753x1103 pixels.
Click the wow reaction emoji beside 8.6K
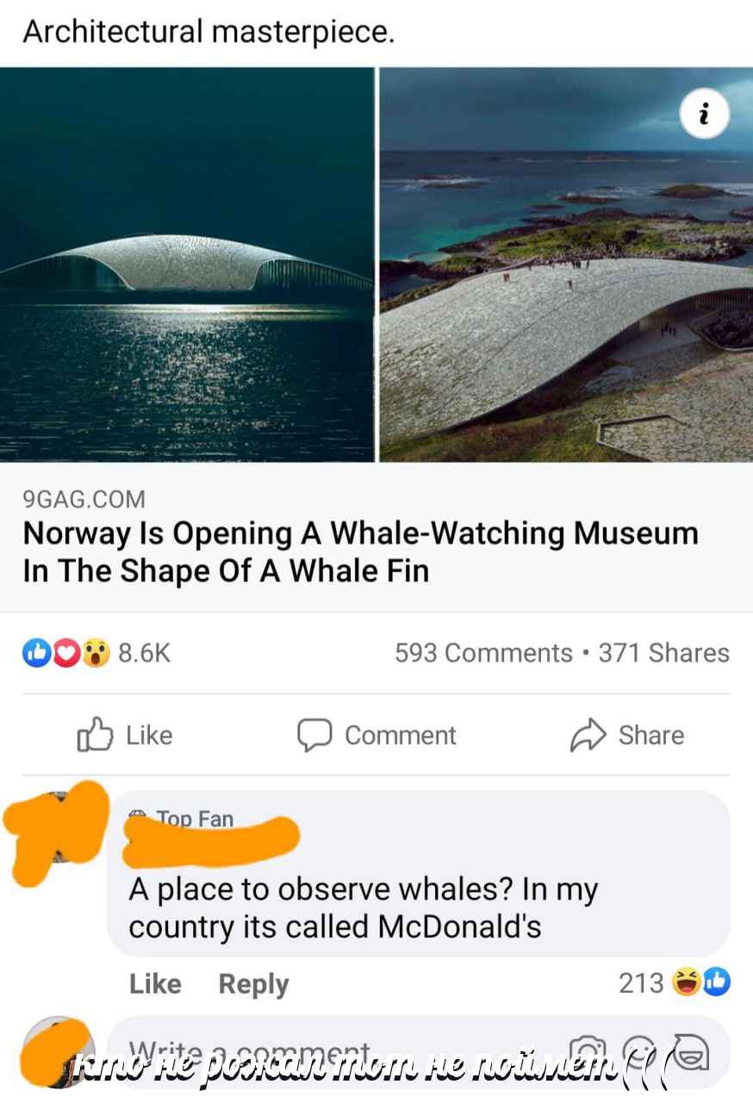pos(96,653)
